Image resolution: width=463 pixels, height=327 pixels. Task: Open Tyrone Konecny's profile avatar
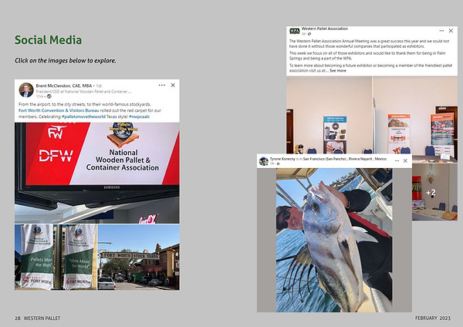(263, 161)
